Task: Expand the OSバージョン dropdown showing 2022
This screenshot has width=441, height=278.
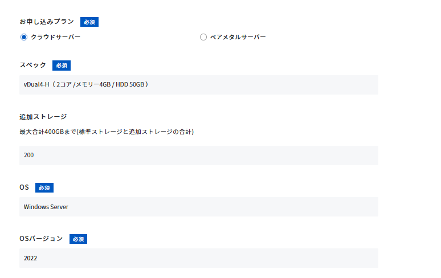Action: tap(199, 258)
